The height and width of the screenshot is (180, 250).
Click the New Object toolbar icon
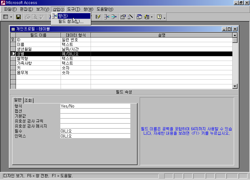(x=147, y=17)
